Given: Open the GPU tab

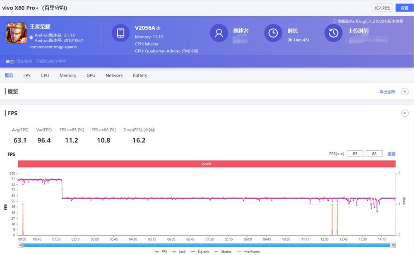Looking at the screenshot, I should (x=91, y=75).
